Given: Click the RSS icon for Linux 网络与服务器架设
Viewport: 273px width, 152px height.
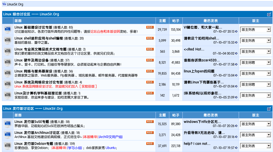Looking at the screenshot, I should tap(150, 71).
